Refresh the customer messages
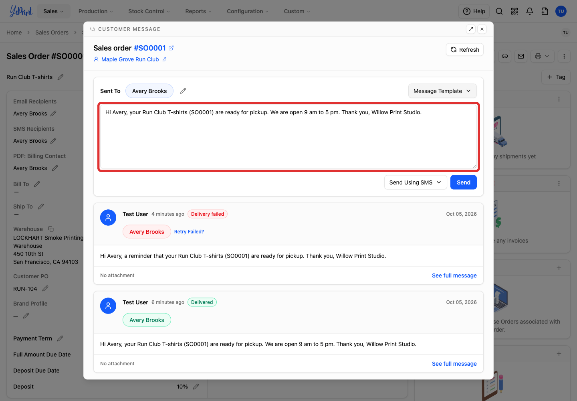577x401 pixels. tap(465, 50)
